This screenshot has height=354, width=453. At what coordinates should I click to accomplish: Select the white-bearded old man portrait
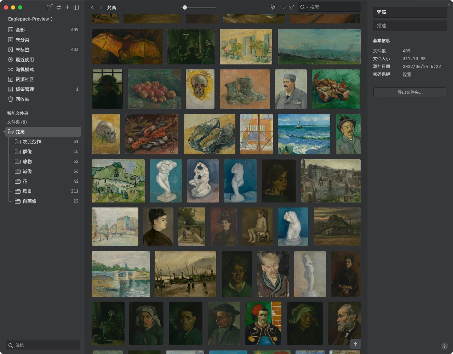[344, 323]
